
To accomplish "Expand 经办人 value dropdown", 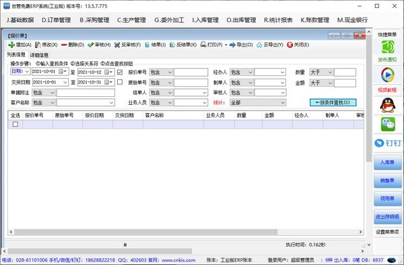I will click(282, 73).
